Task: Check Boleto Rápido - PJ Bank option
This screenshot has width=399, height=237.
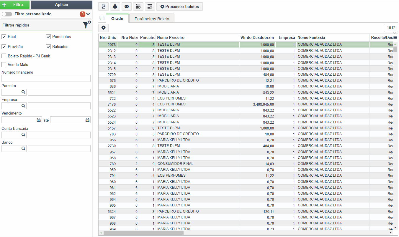Action: point(4,56)
